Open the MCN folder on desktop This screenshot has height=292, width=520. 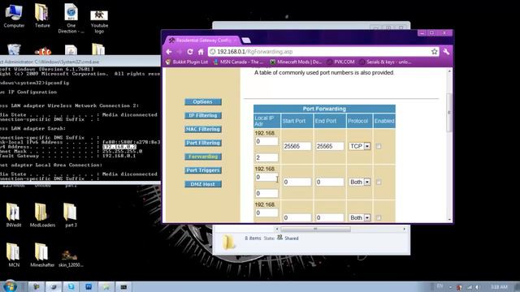pos(14,255)
